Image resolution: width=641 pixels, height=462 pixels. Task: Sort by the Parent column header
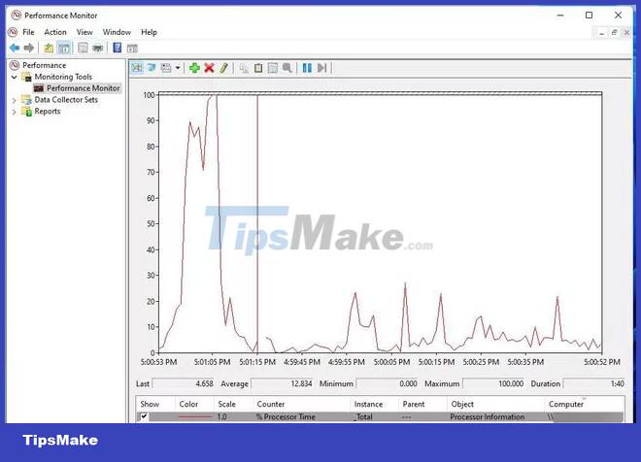coord(414,404)
